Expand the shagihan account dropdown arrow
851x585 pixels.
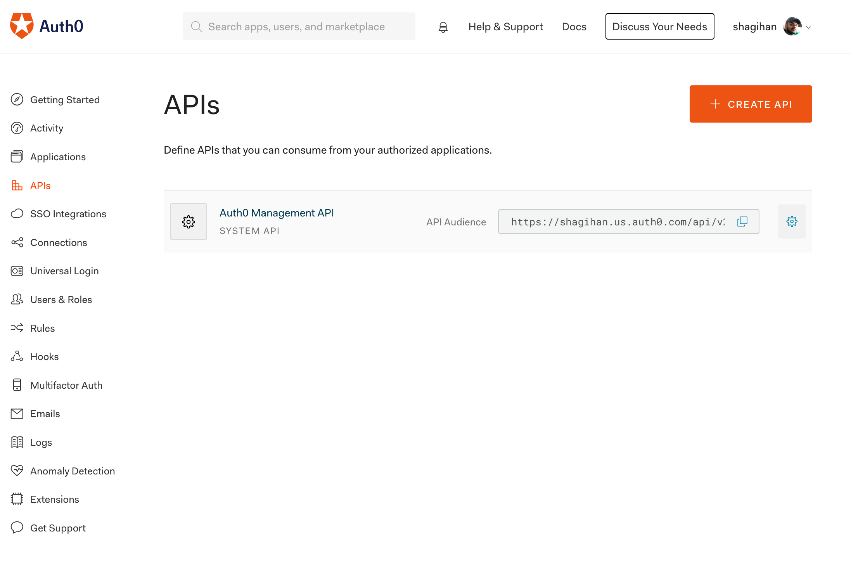(x=809, y=27)
